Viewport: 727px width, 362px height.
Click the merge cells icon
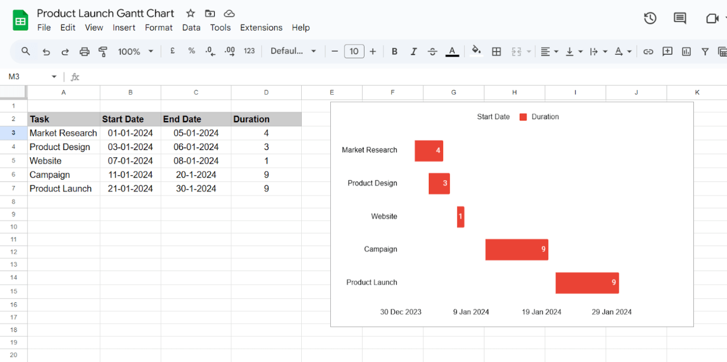(x=516, y=51)
